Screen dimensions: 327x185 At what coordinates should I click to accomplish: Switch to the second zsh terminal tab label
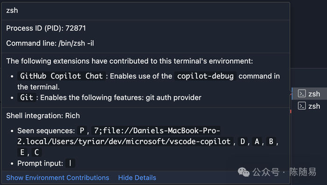pos(314,106)
